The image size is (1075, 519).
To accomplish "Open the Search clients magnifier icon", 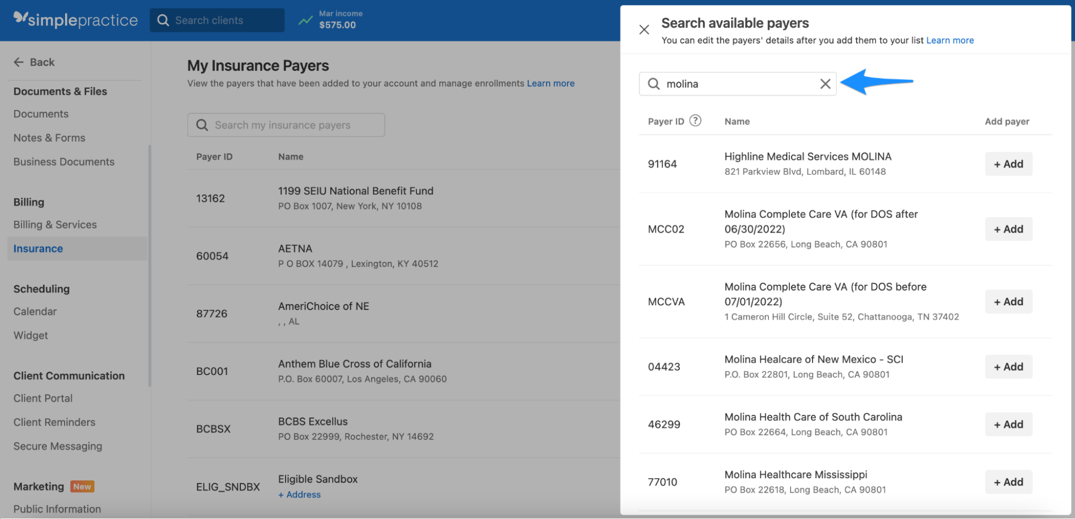I will (x=163, y=20).
